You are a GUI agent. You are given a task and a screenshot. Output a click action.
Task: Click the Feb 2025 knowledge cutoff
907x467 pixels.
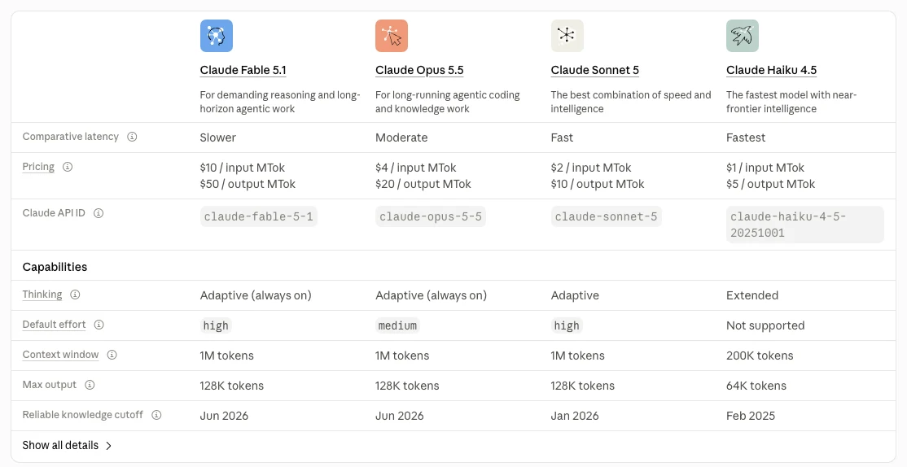point(750,416)
